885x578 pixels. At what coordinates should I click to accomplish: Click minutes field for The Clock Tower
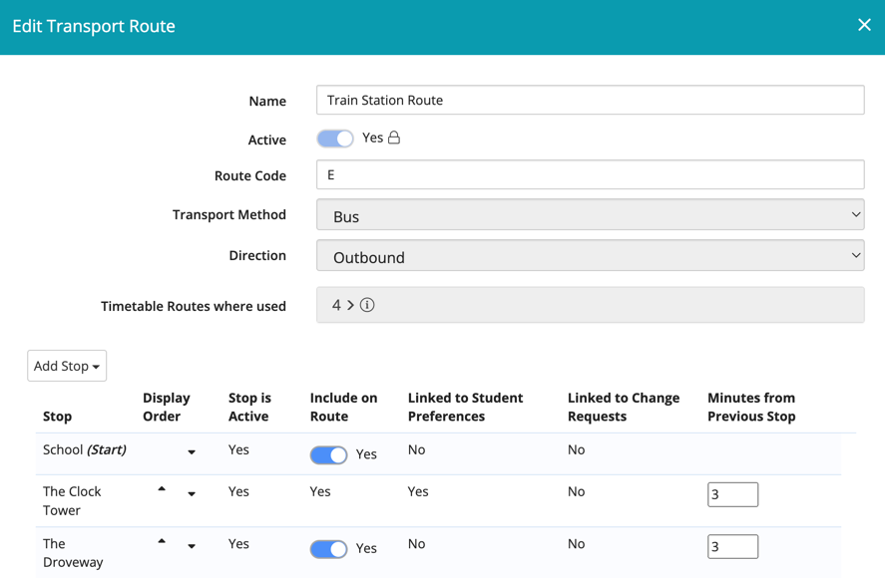pos(732,494)
